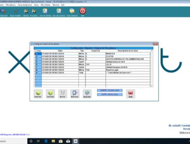
Task: Click the table scrollbar down arrow
Action: click(x=152, y=86)
